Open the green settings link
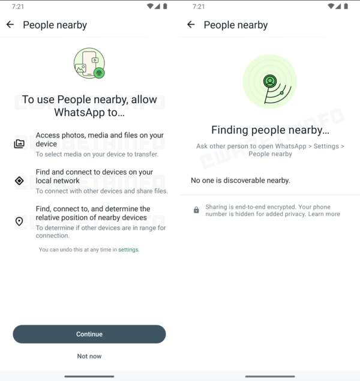 tap(128, 250)
